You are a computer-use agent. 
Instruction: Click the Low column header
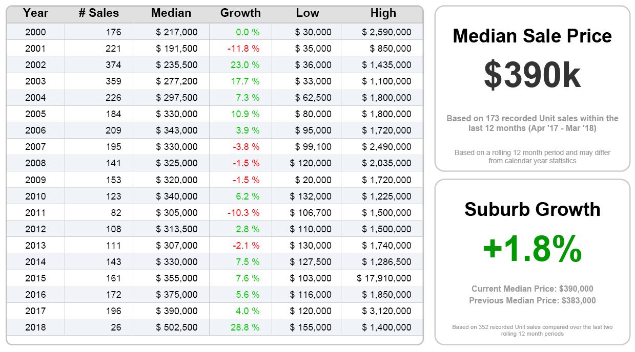[307, 13]
